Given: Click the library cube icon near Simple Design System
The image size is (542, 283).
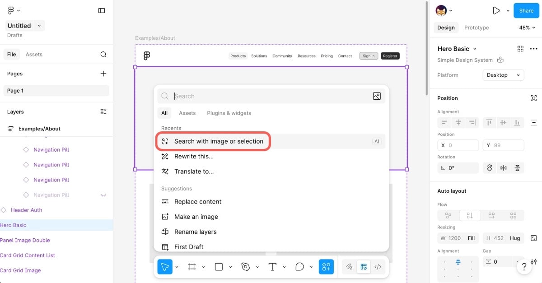Looking at the screenshot, I should tap(500, 60).
